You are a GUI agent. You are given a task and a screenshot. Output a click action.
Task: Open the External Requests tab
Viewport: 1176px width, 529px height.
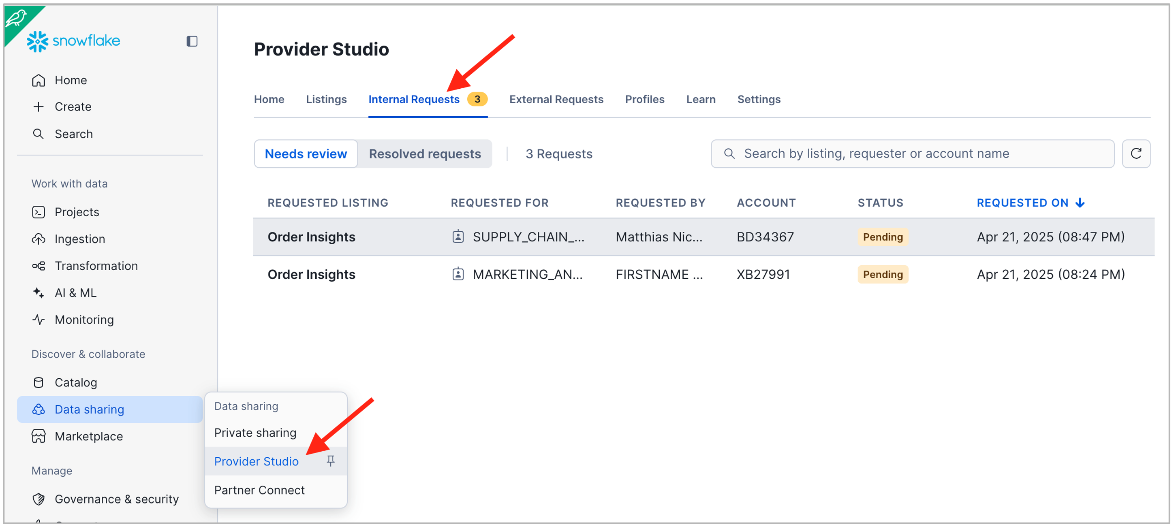click(x=556, y=100)
